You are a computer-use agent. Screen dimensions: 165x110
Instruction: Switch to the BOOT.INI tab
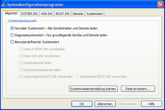[63, 14]
